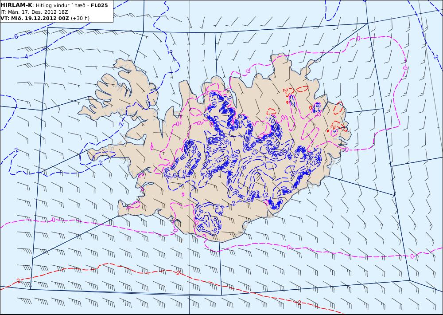Viewport: 443px width, 315px height.
Task: Click the 'VT: Mið. 19.12.2012 00Z' valid time
Action: (x=35, y=18)
